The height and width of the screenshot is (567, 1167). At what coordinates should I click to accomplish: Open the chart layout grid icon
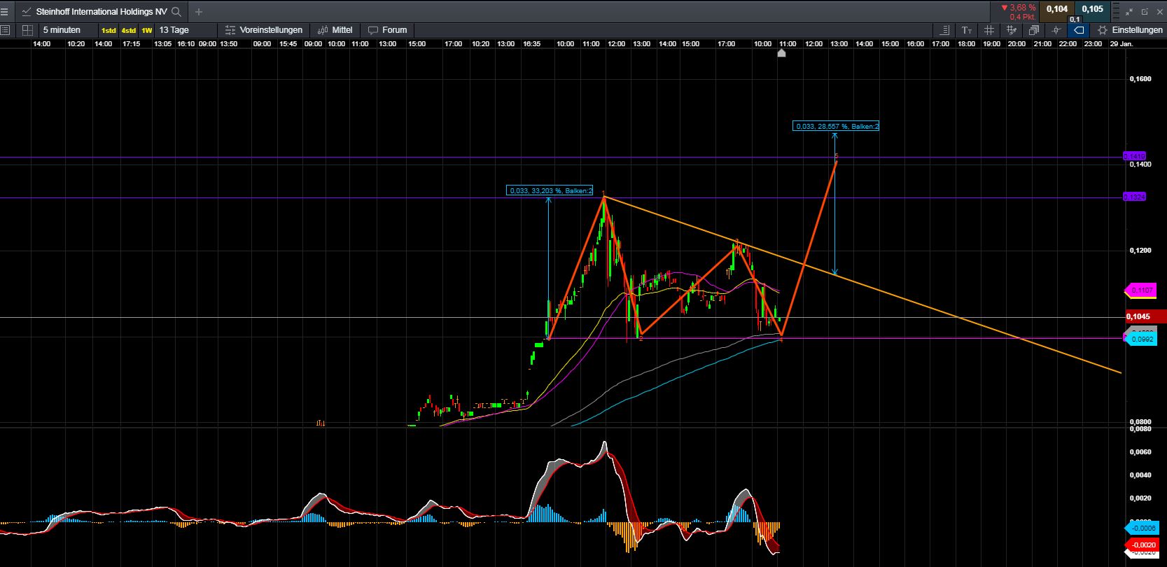(27, 30)
